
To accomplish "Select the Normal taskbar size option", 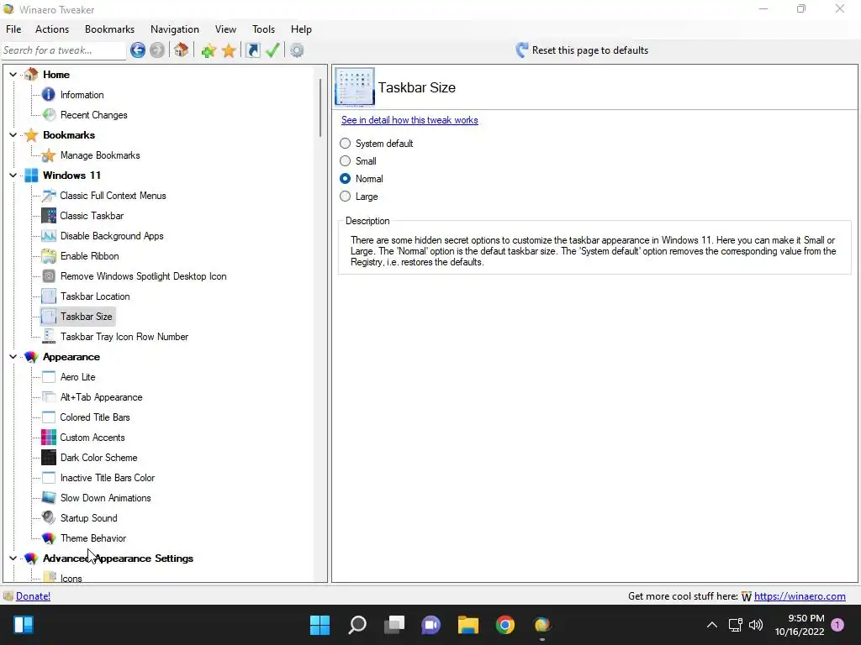I will tap(345, 179).
